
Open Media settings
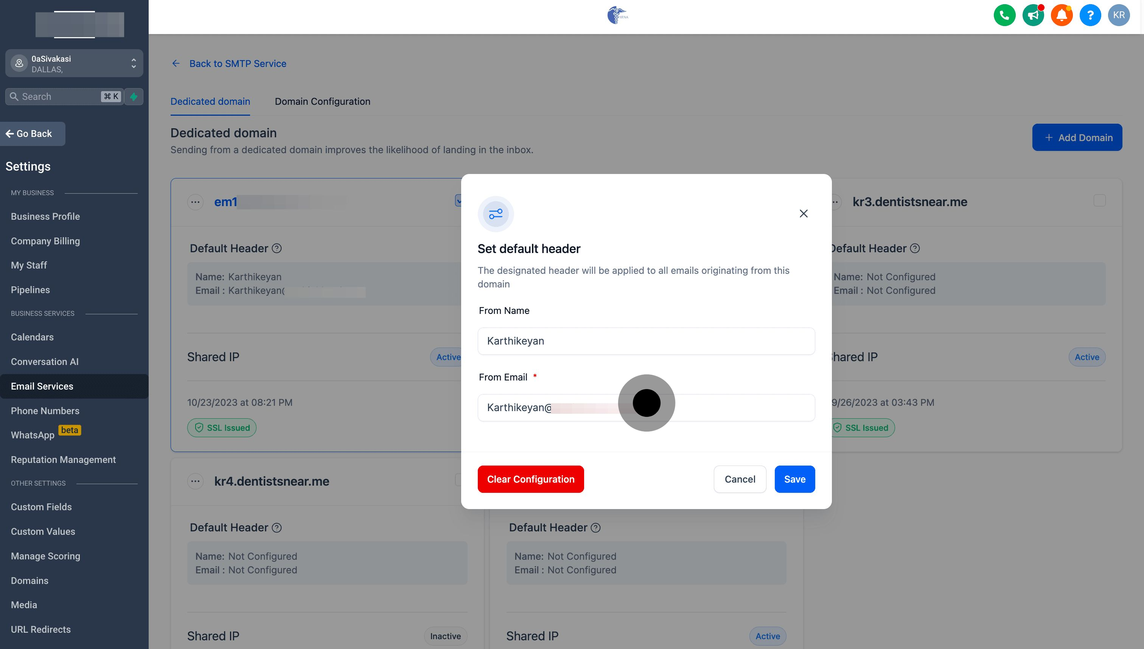(x=24, y=605)
